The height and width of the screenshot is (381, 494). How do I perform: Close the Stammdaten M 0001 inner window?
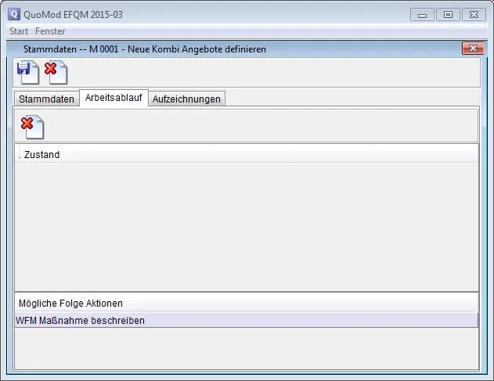tap(472, 49)
